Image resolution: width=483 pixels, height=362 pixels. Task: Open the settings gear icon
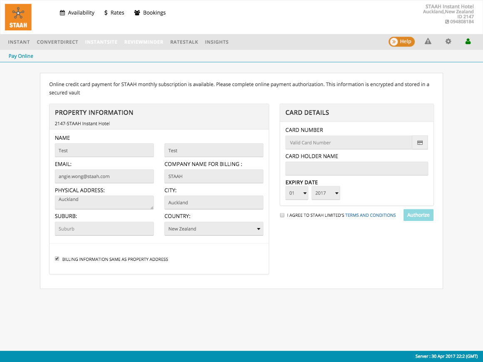pyautogui.click(x=448, y=41)
